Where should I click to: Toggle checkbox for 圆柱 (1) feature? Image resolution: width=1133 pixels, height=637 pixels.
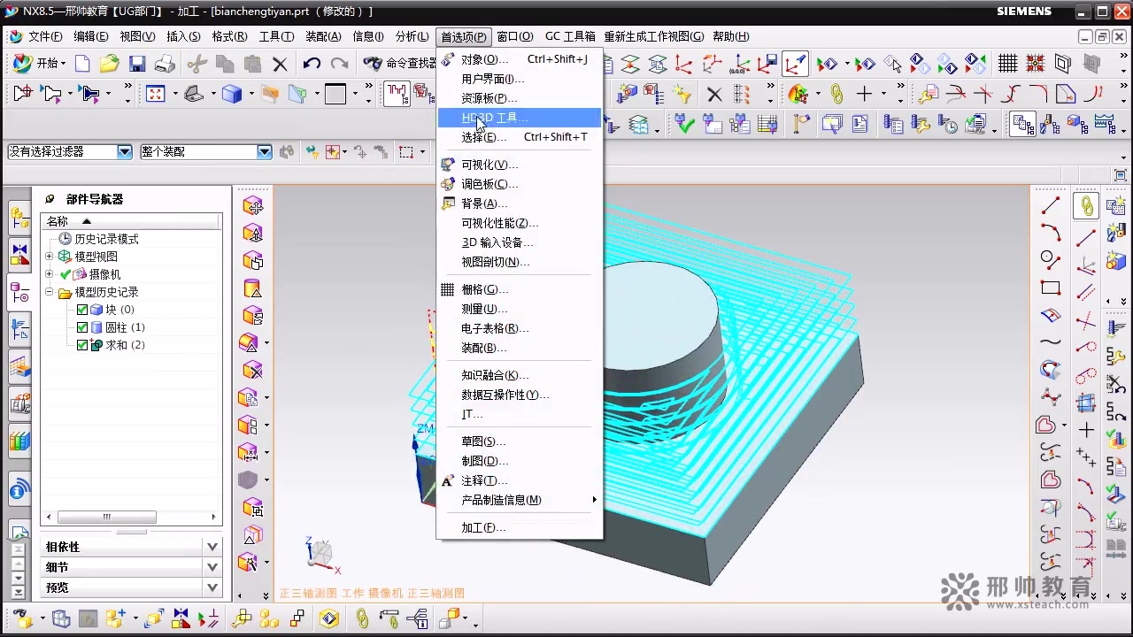(x=82, y=327)
